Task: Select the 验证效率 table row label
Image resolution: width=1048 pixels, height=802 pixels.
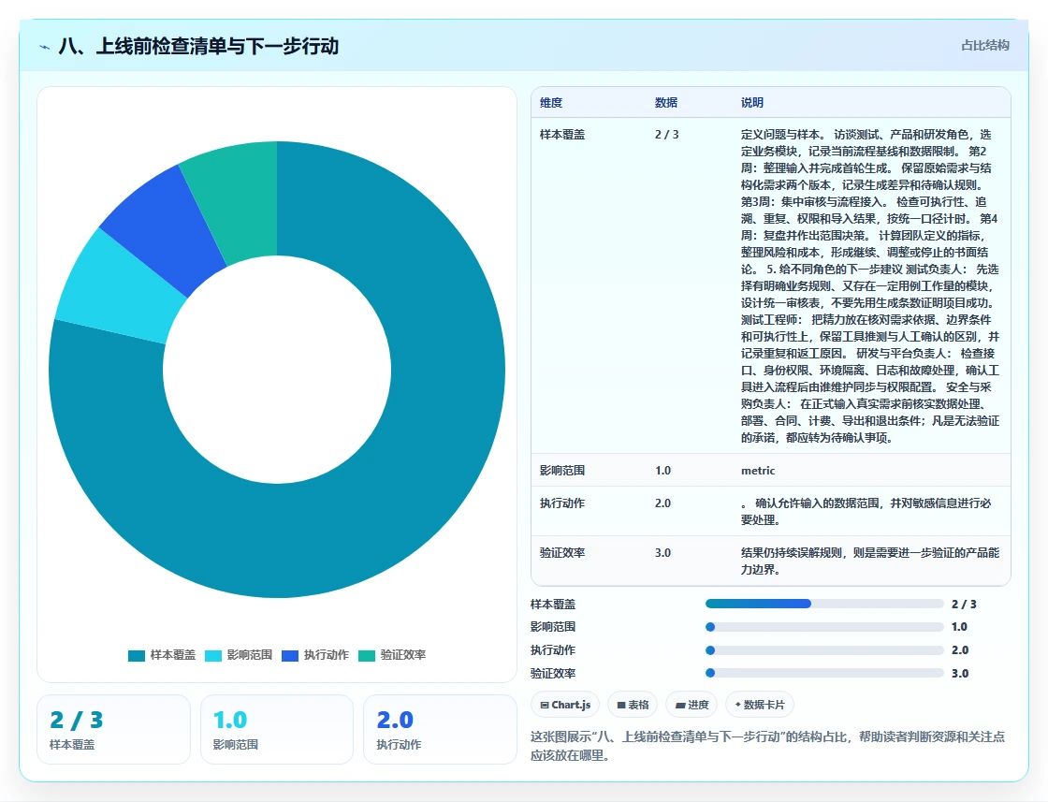Action: pyautogui.click(x=562, y=553)
